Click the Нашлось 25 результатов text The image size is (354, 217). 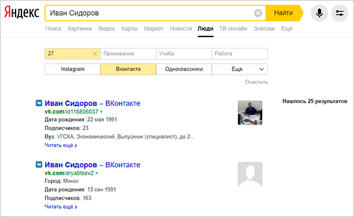coord(315,101)
